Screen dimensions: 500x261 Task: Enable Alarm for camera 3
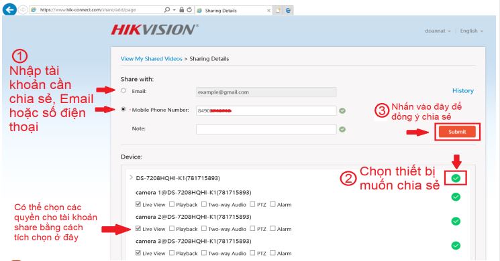[272, 253]
